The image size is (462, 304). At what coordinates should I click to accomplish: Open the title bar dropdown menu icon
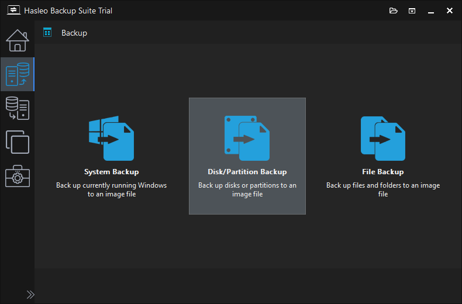click(x=412, y=11)
